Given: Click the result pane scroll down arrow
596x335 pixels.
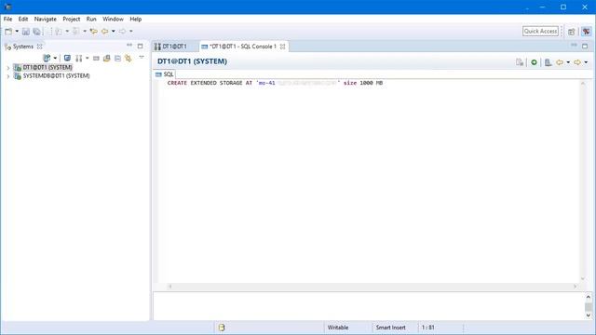Looking at the screenshot, I should click(x=588, y=315).
